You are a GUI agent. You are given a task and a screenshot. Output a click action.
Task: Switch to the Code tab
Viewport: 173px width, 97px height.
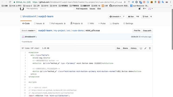(x=26, y=23)
